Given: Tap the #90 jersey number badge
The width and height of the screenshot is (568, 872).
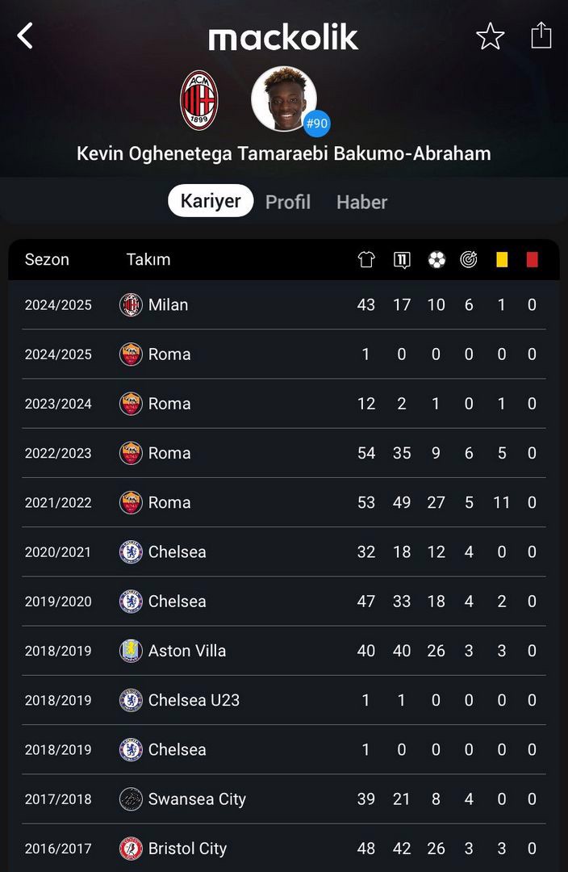Looking at the screenshot, I should tap(317, 123).
